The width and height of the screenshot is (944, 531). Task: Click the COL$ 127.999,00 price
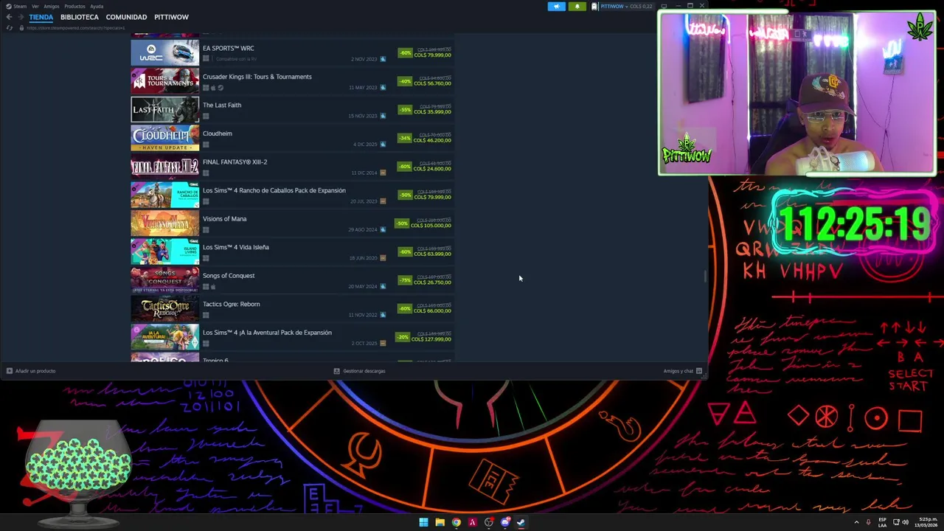pos(431,339)
